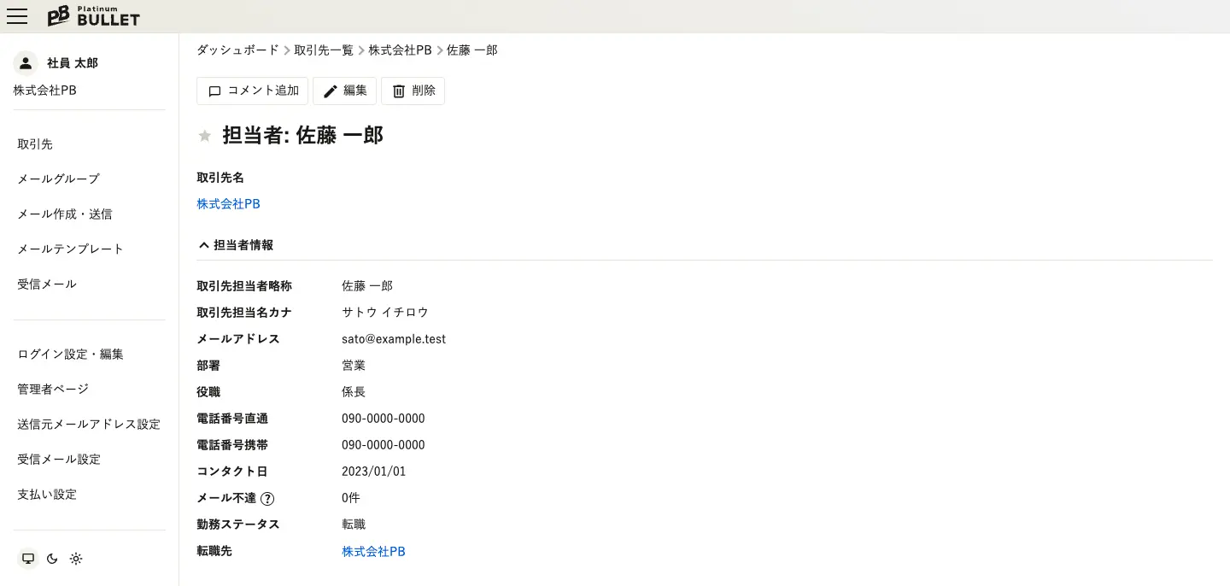The width and height of the screenshot is (1230, 586).
Task: Open 受信メール設定 in sidebar
Action: pos(59,460)
